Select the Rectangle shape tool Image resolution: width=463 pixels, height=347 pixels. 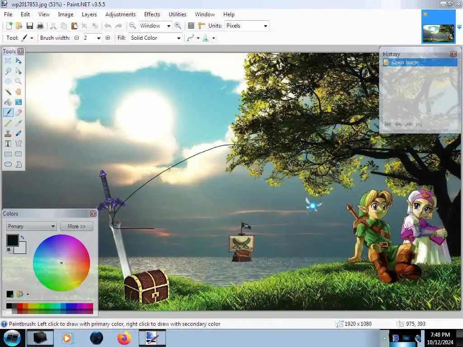tap(8, 154)
